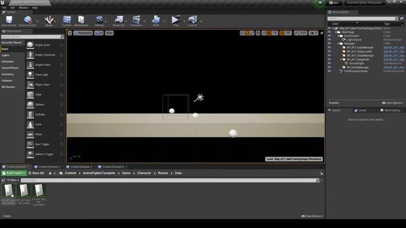Click the Play toolbar icon
The width and height of the screenshot is (406, 228).
[x=176, y=20]
